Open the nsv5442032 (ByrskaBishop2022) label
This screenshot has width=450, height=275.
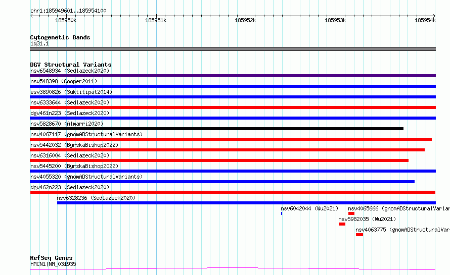coord(74,145)
